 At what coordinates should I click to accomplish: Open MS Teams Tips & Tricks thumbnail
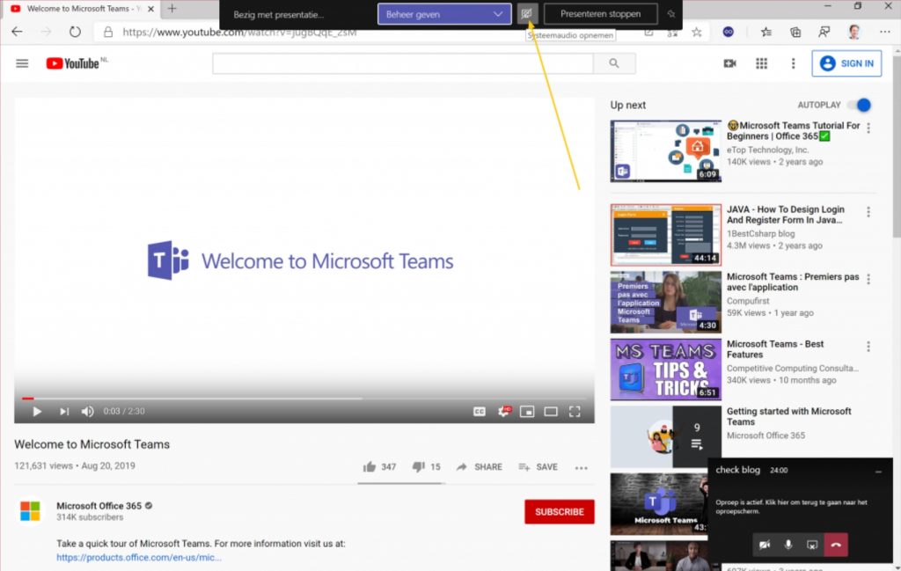click(x=665, y=370)
